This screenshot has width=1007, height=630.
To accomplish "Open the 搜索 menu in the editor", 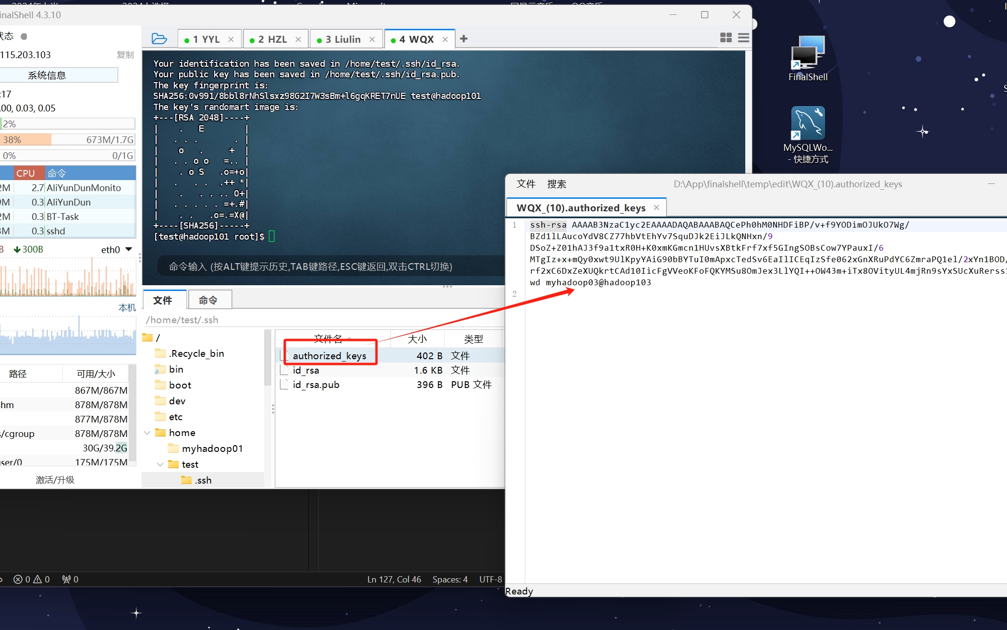I will (557, 184).
